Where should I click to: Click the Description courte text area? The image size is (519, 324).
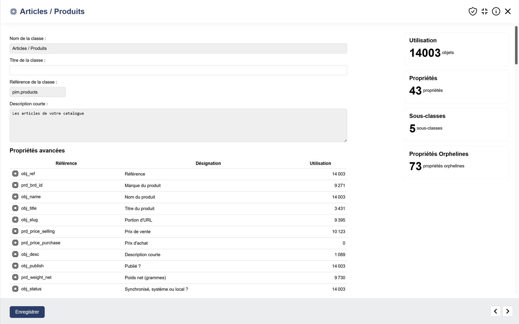(178, 125)
